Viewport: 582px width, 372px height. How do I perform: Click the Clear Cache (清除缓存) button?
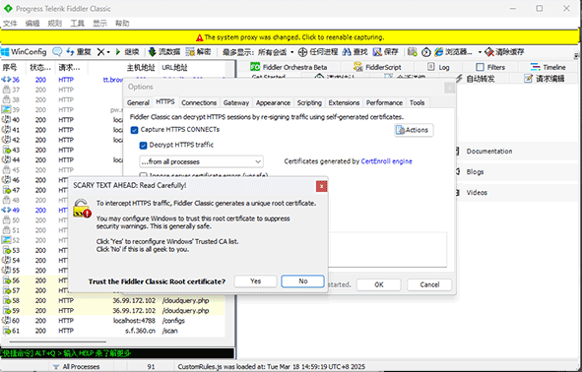click(504, 52)
